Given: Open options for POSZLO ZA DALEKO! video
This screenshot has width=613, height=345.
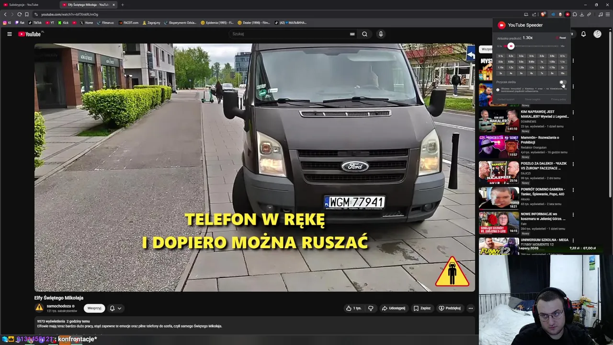Looking at the screenshot, I should point(573,164).
